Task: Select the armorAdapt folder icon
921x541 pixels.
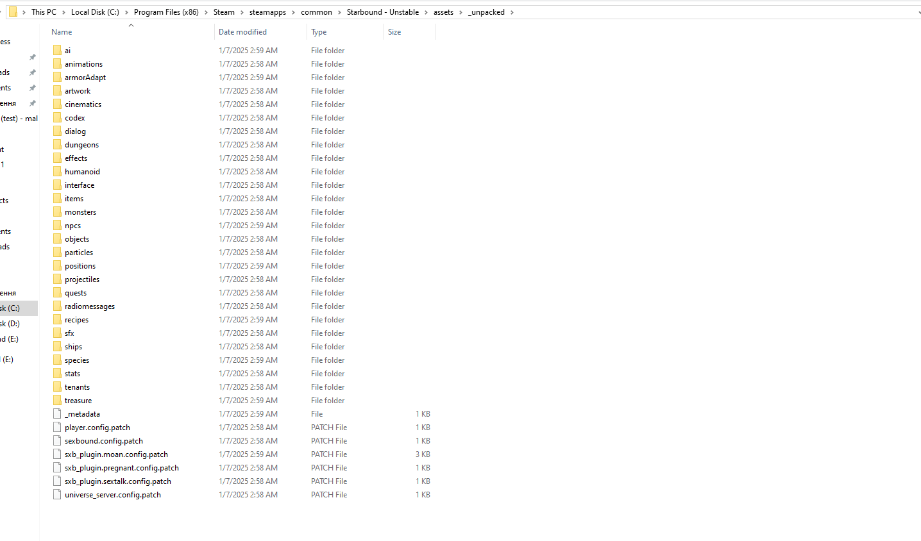Action: [x=57, y=78]
